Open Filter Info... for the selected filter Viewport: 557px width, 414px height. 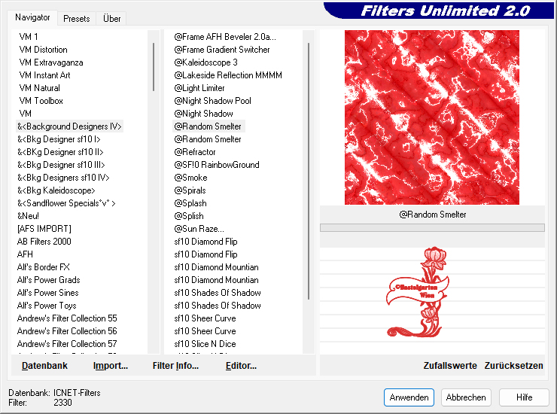[175, 366]
